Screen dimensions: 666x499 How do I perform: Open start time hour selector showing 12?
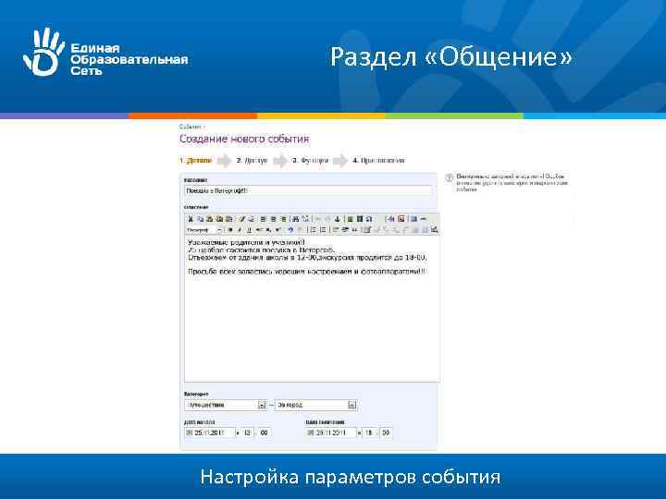pyautogui.click(x=247, y=432)
